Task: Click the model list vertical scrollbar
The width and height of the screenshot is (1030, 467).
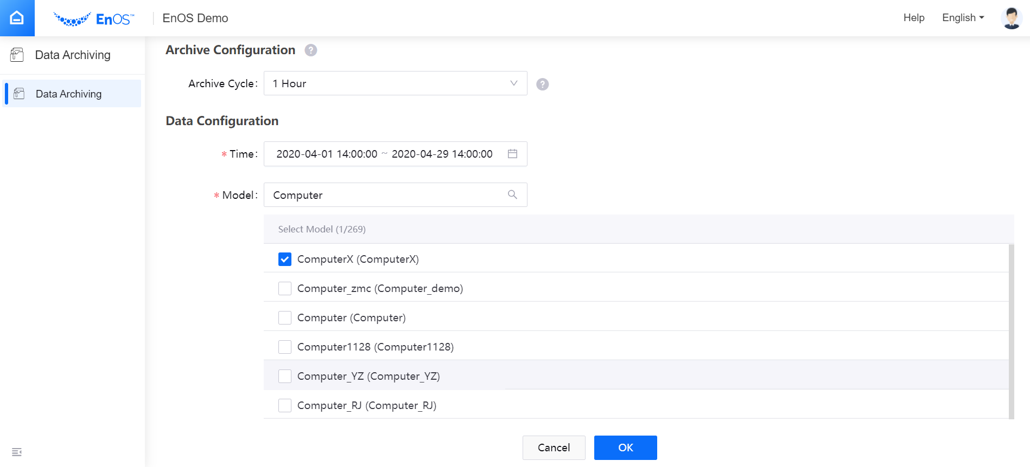Action: click(1011, 332)
